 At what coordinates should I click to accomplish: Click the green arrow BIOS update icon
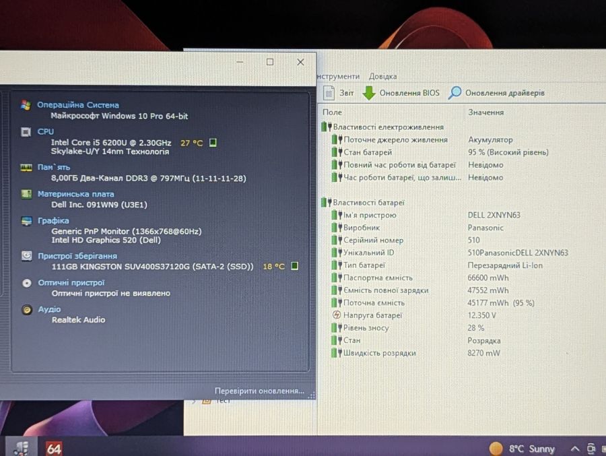click(369, 93)
